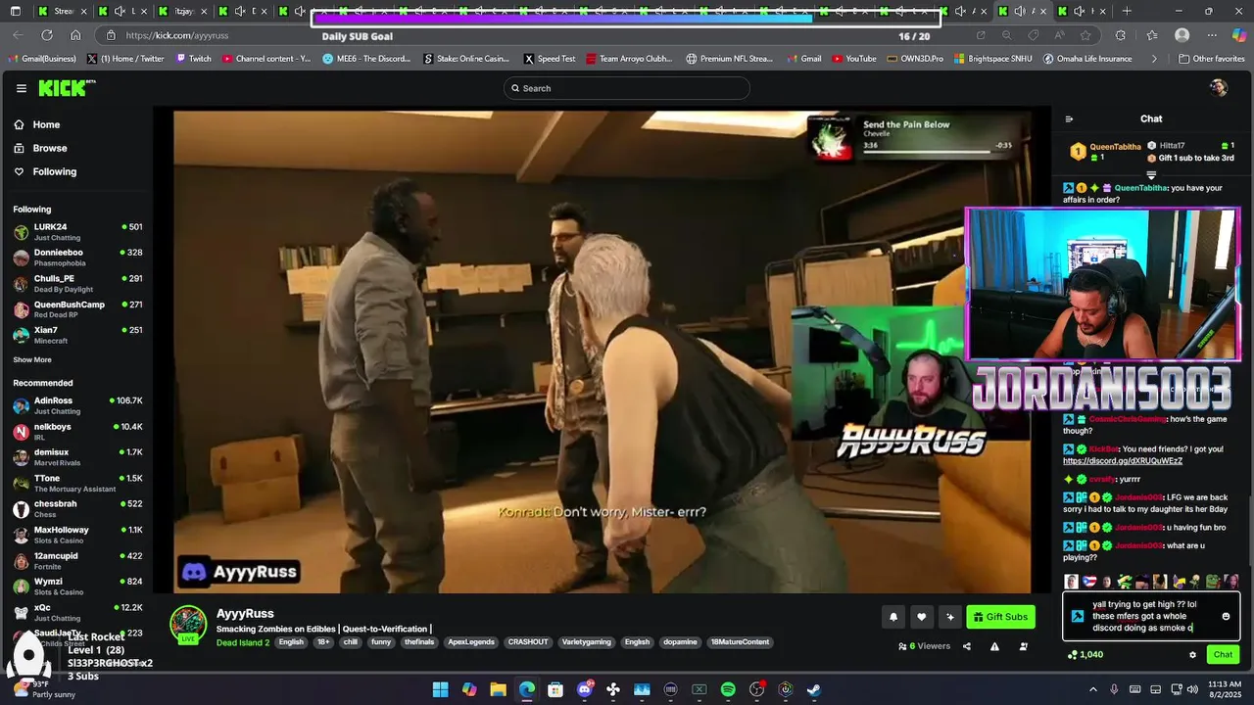Share the stream via share icon

(x=967, y=646)
